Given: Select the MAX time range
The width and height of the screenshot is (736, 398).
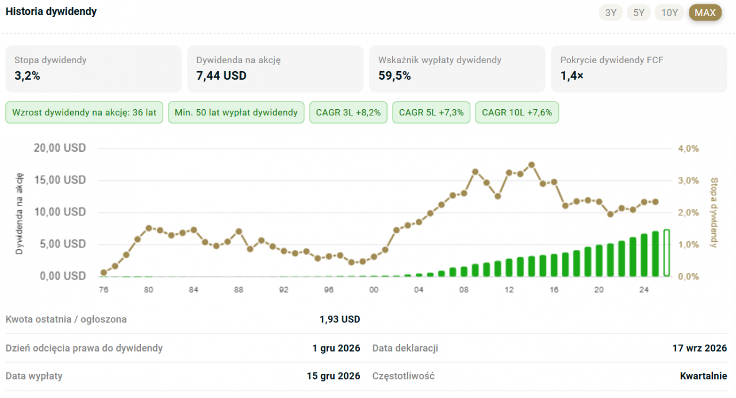Looking at the screenshot, I should [705, 12].
